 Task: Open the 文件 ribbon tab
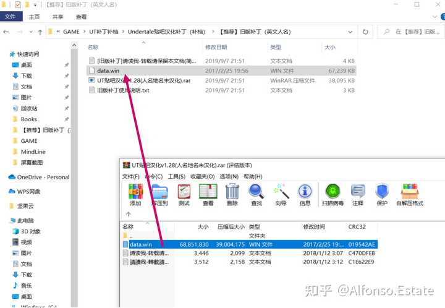11,17
